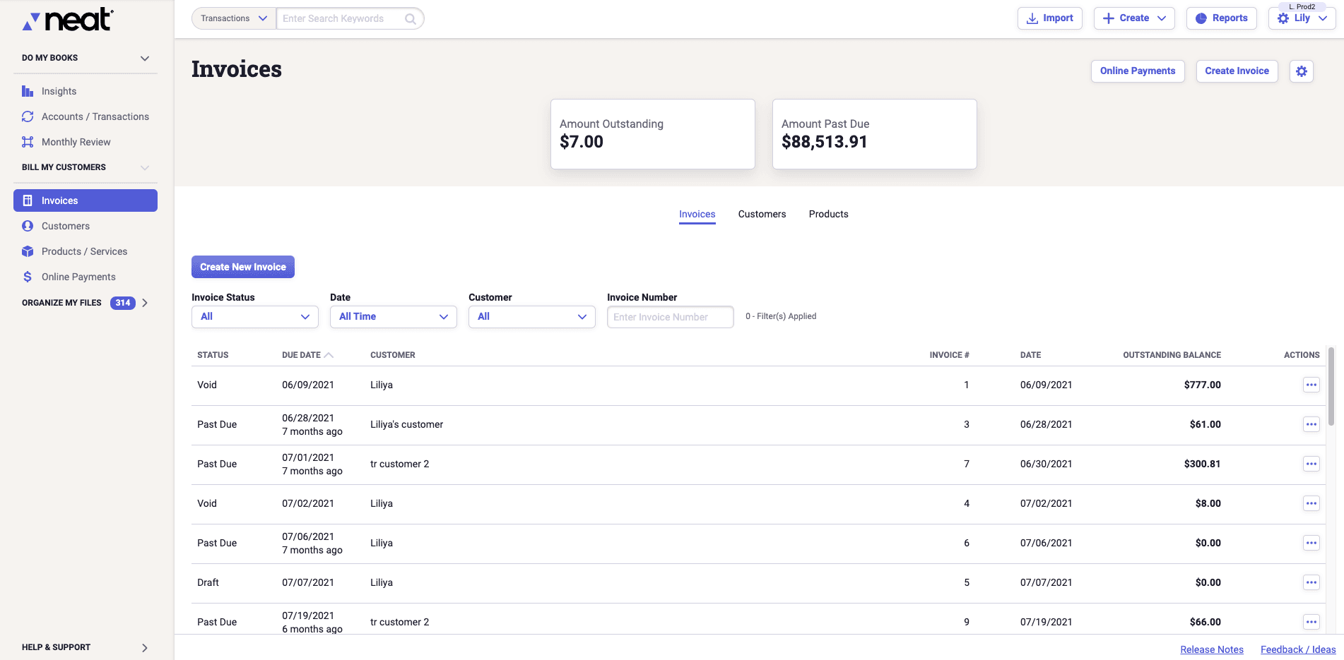Click the Neat logo
This screenshot has height=660, width=1344.
point(68,20)
